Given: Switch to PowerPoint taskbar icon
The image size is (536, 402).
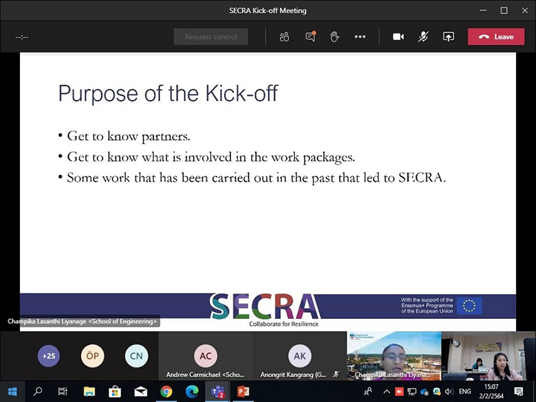Looking at the screenshot, I should coord(243,391).
